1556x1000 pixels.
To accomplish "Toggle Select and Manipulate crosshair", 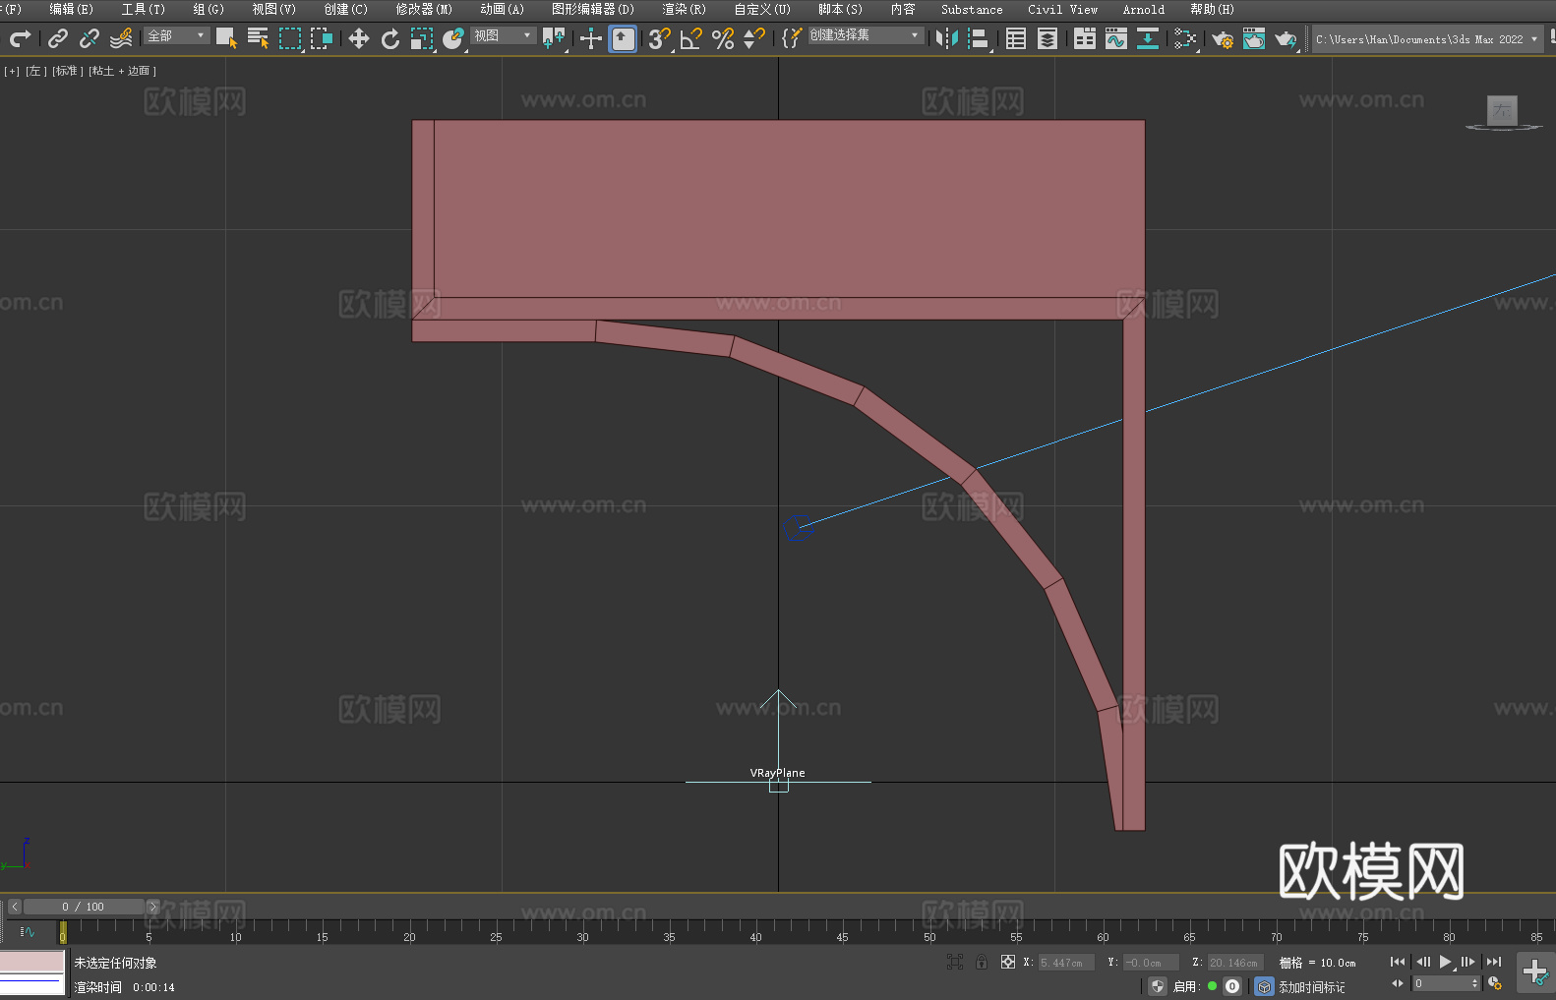I will pyautogui.click(x=591, y=38).
